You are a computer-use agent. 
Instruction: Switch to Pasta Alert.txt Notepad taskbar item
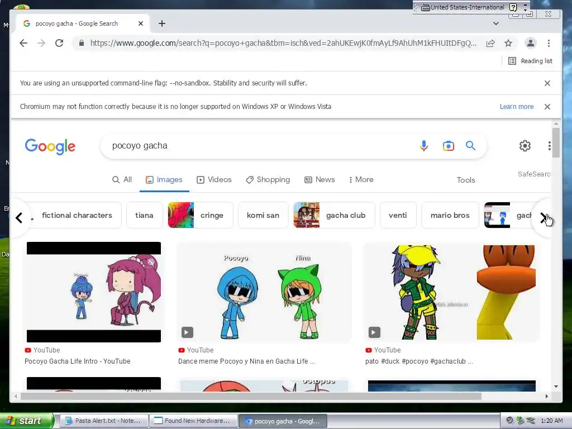pos(103,421)
